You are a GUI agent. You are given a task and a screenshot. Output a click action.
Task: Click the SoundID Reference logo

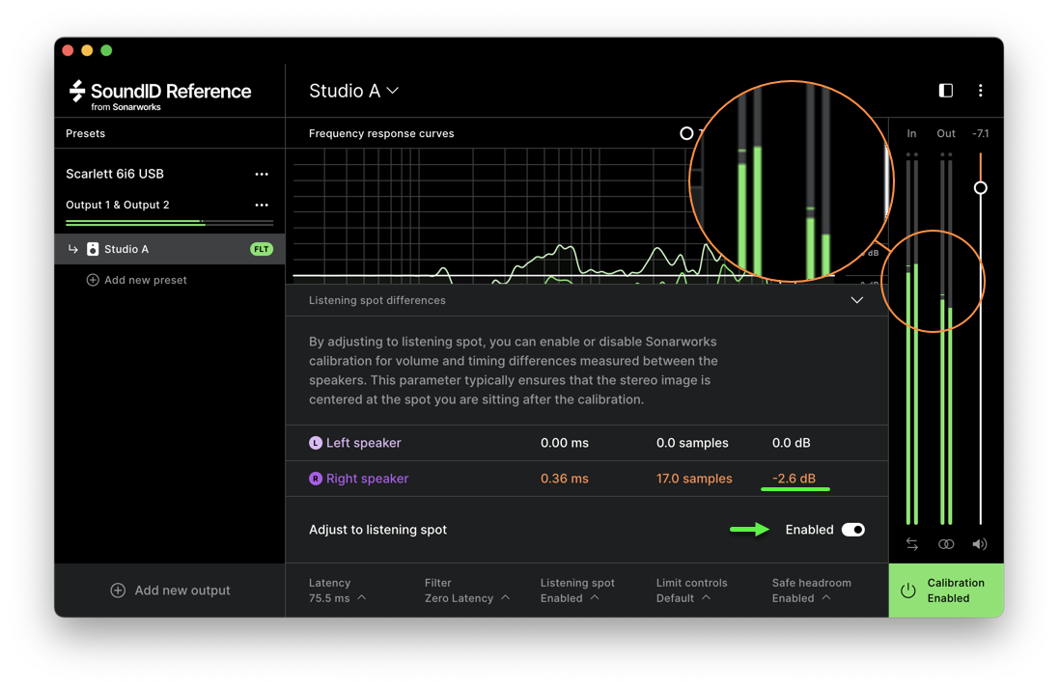point(160,96)
